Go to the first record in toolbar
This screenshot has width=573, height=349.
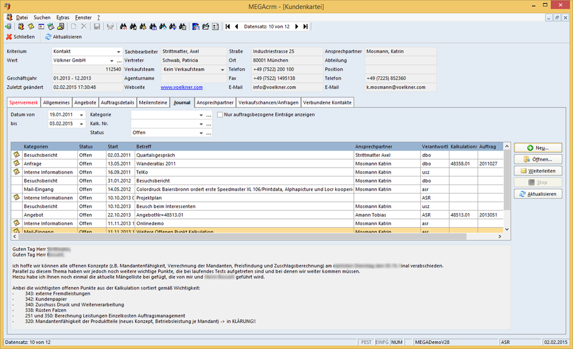(x=228, y=27)
